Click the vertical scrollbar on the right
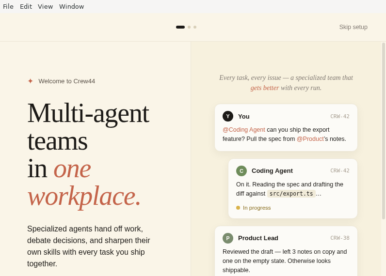This screenshot has width=386, height=276. pyautogui.click(x=384, y=131)
